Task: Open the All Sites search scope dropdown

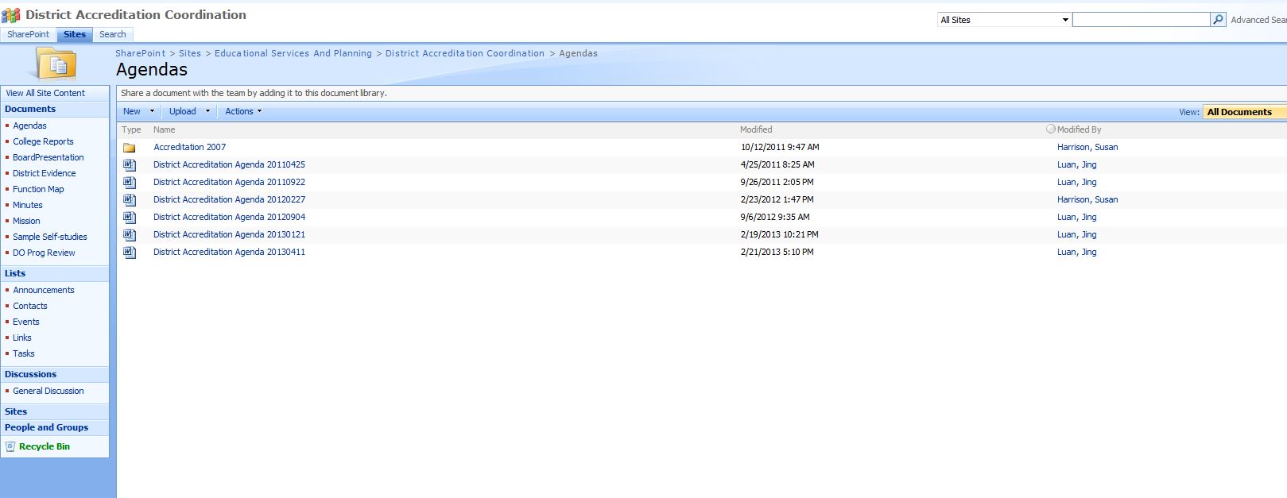Action: tap(1005, 20)
